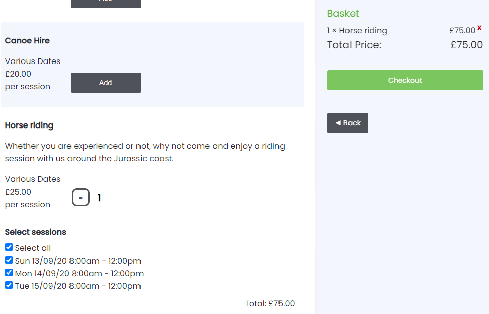Untick the Select all checkbox
Image resolution: width=489 pixels, height=314 pixels.
pos(9,247)
